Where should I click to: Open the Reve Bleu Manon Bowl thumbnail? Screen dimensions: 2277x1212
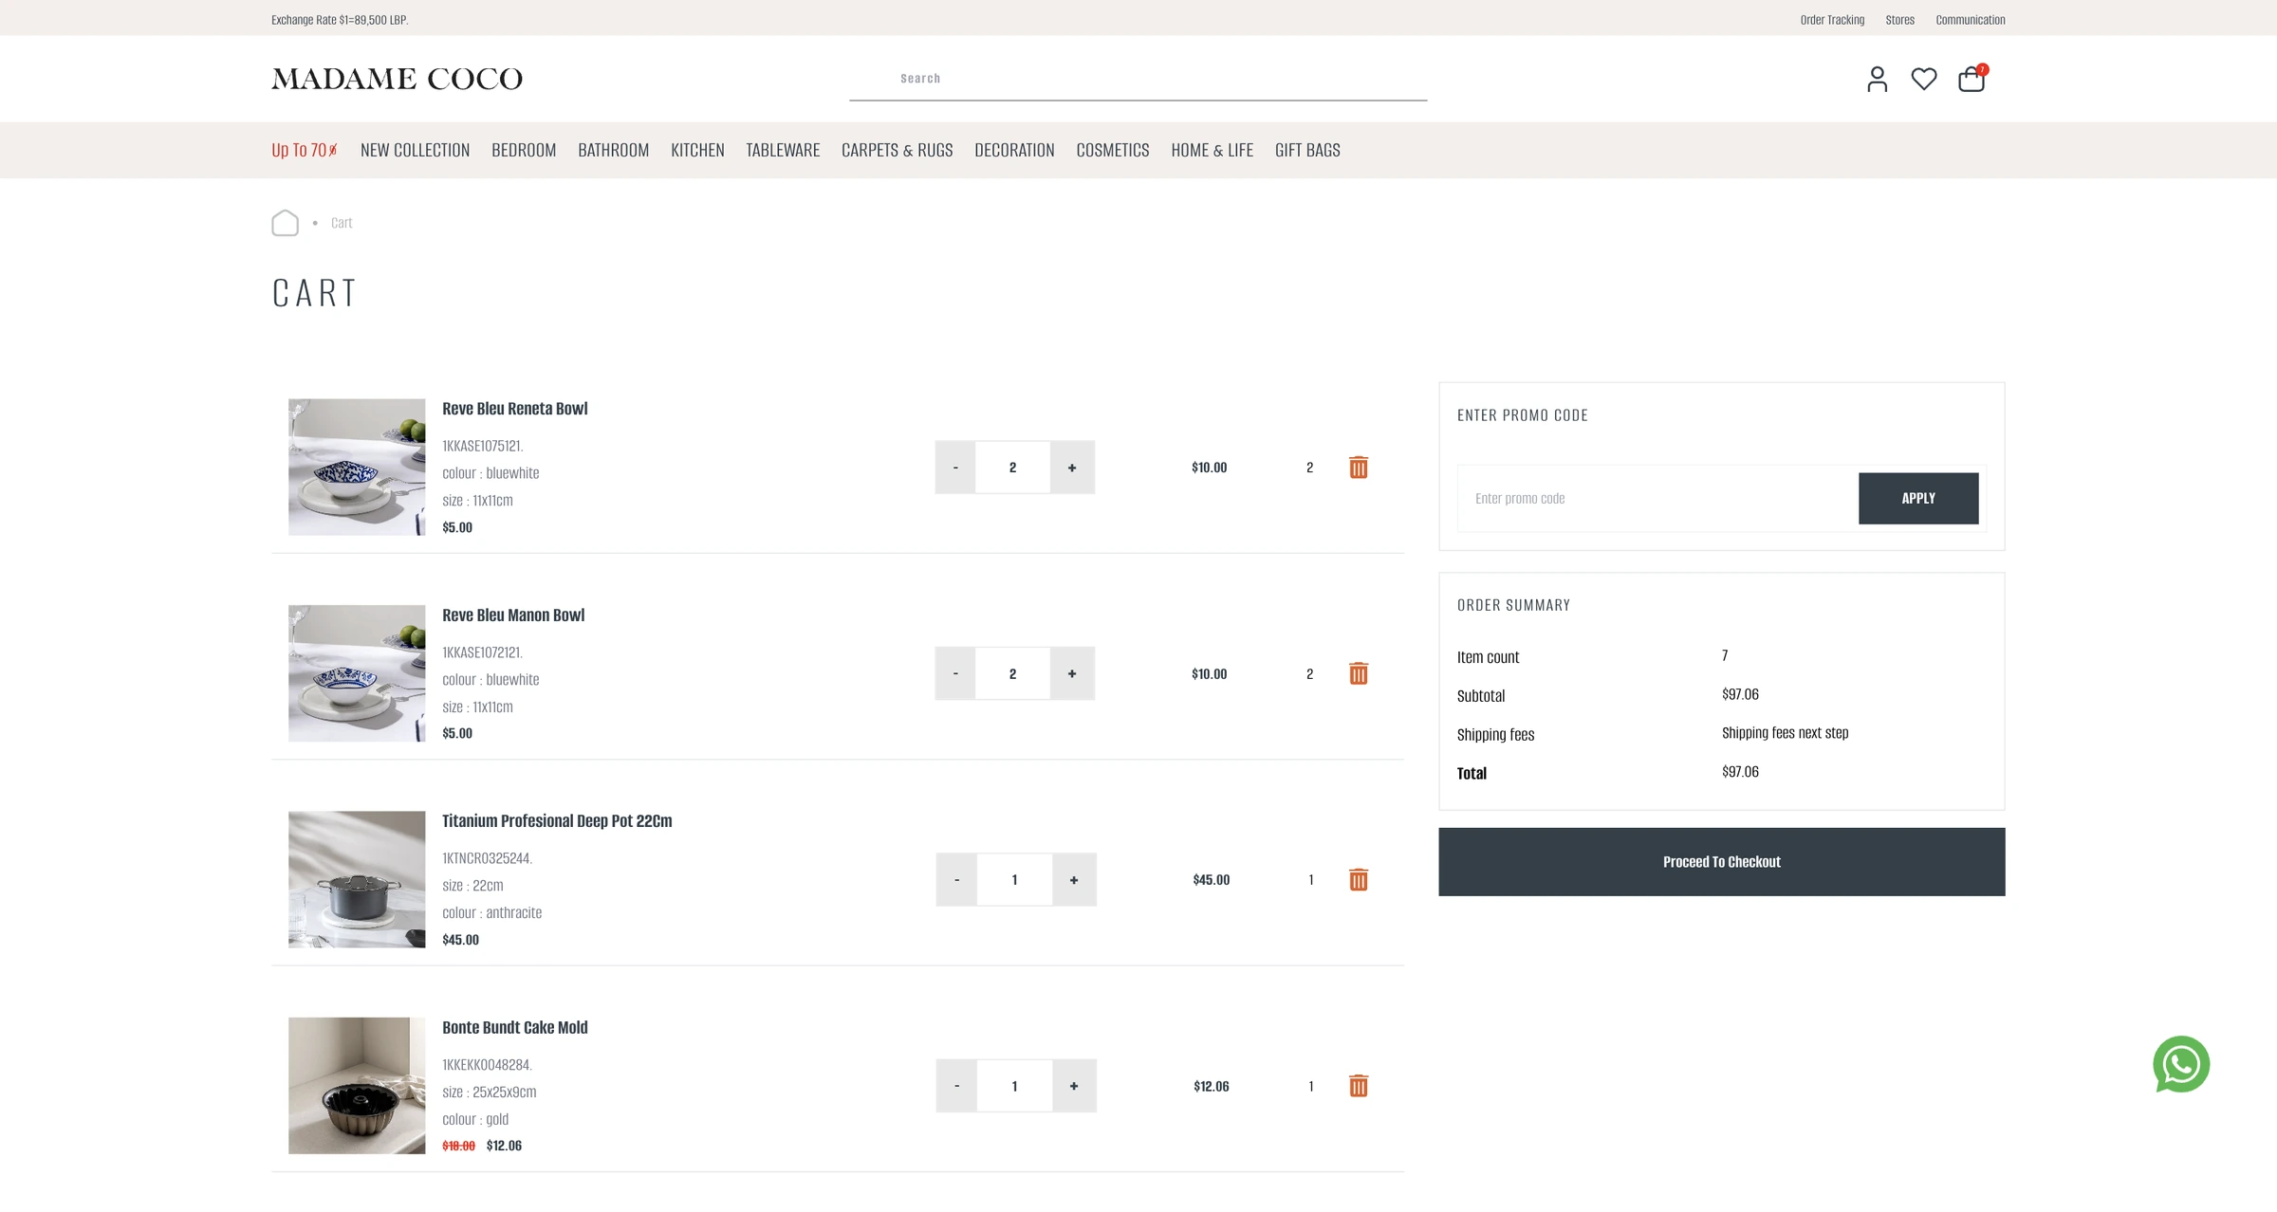tap(357, 673)
